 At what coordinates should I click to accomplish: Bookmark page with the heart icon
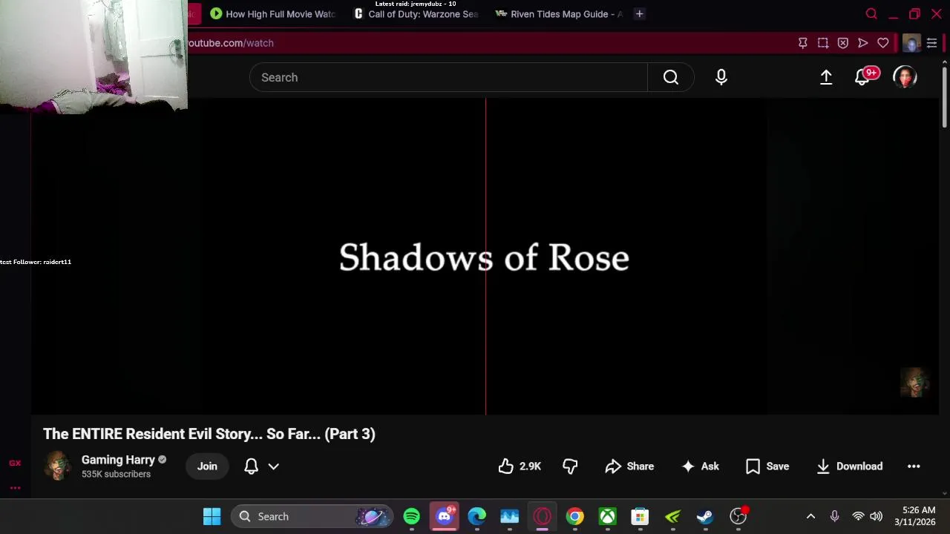point(882,43)
